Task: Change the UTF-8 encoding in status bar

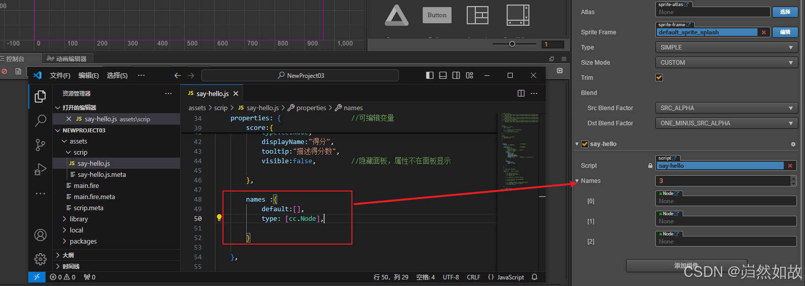Action: [451, 277]
